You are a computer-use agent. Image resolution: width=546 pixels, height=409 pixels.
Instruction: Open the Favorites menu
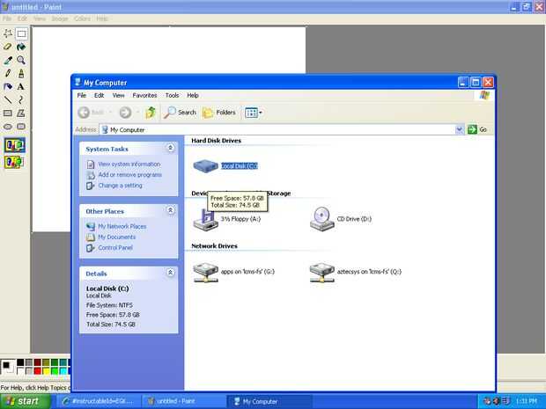(x=144, y=95)
